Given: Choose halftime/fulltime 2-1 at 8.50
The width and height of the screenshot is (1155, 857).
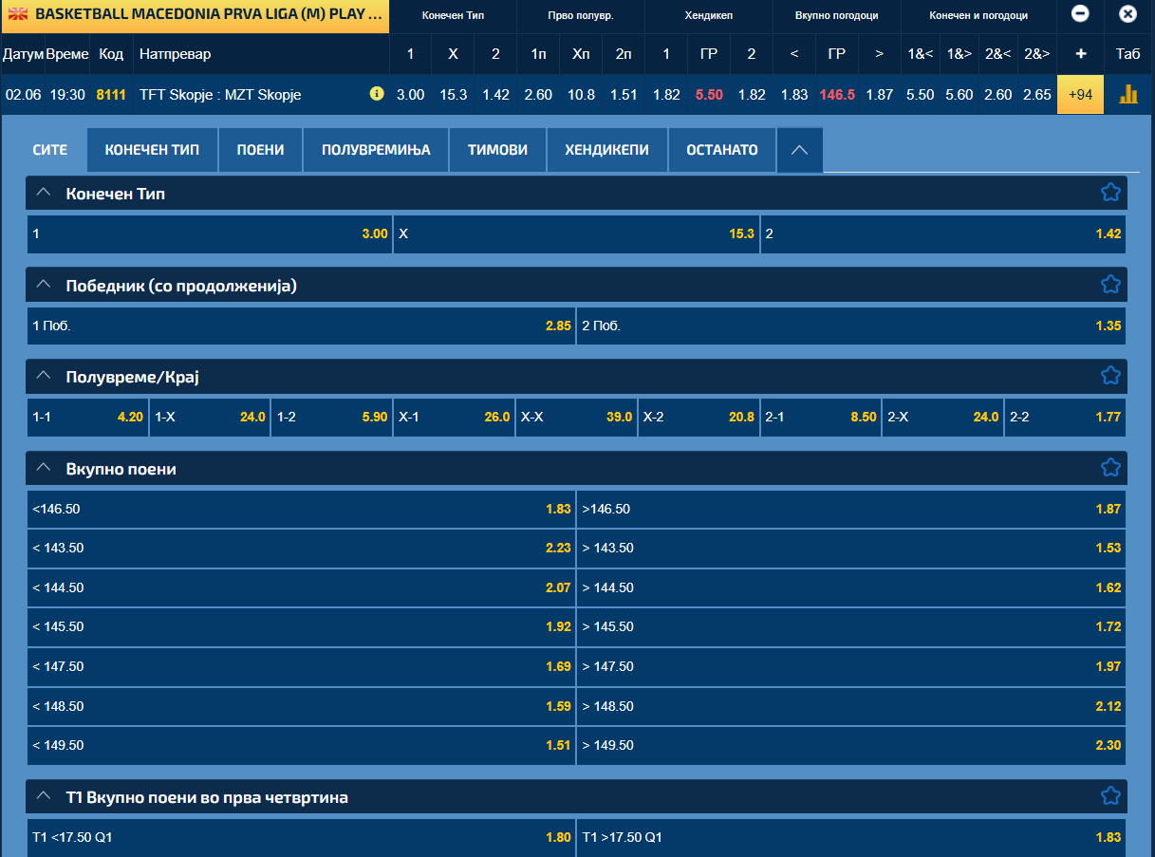Looking at the screenshot, I should click(x=821, y=417).
